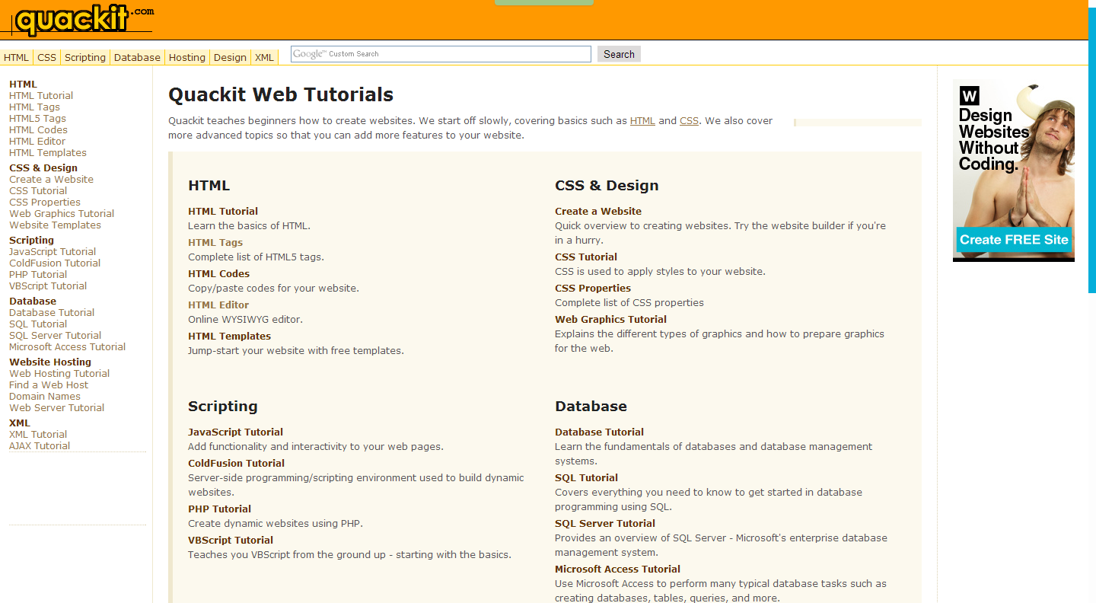The width and height of the screenshot is (1096, 603).
Task: Open VBScript Tutorial in the main content
Action: coord(231,541)
